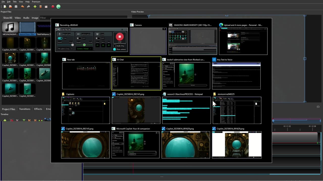The image size is (323, 181).
Task: Click the Microphone boost slider handle
Action: [x=72, y=45]
